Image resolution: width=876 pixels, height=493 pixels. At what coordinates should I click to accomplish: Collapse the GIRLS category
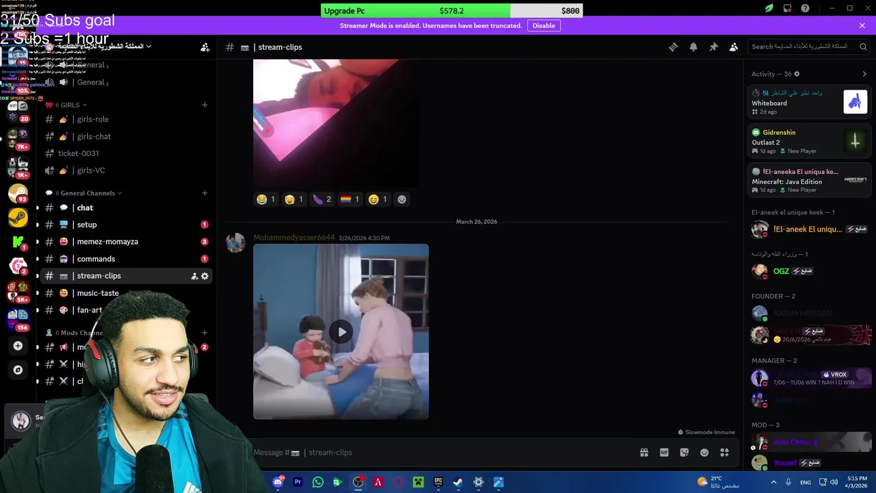point(66,105)
